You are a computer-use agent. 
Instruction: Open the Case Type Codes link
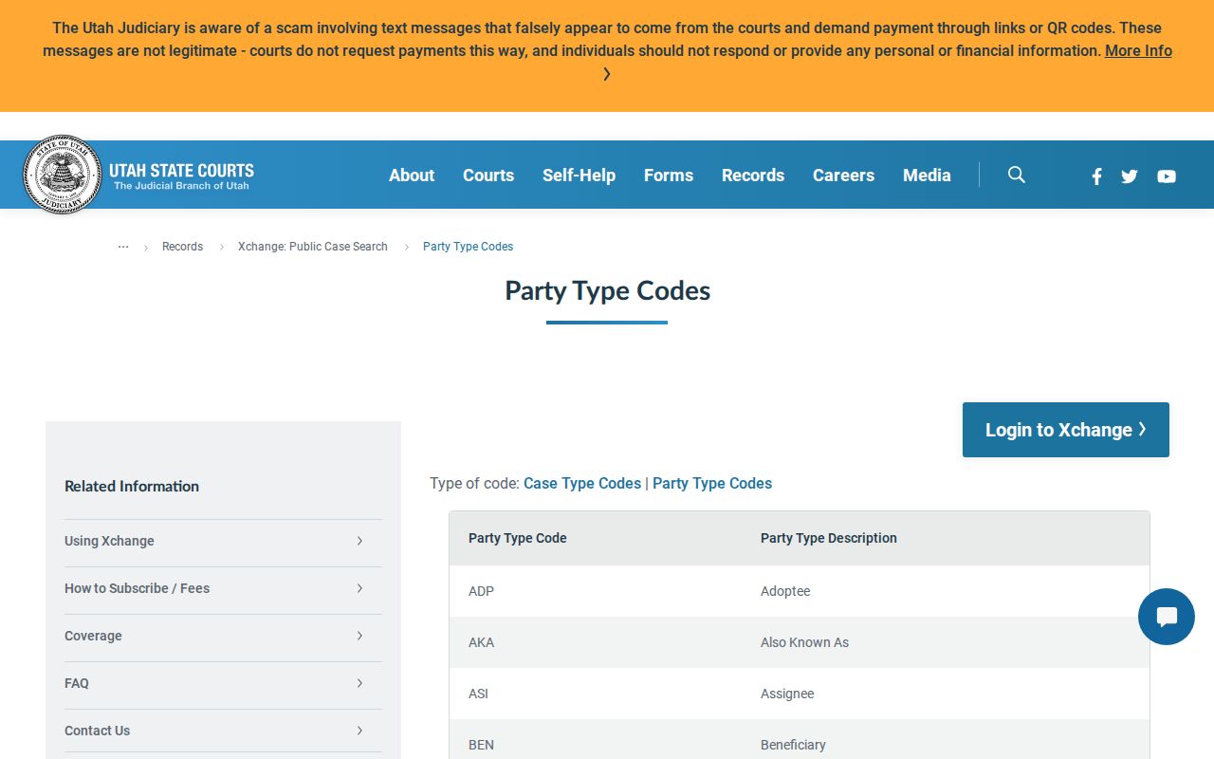pos(582,484)
